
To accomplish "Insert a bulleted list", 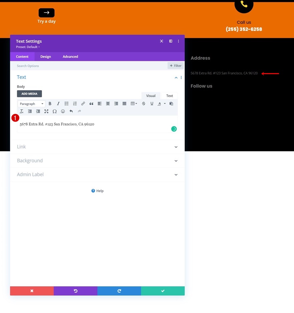I will click(x=66, y=104).
